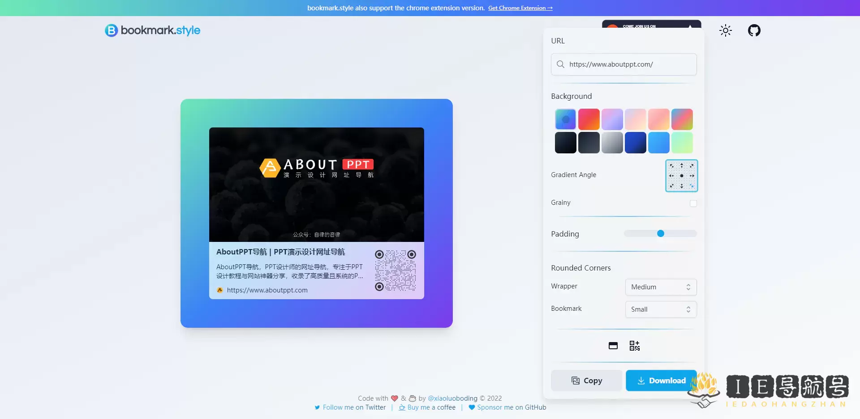This screenshot has width=860, height=419.
Task: Select the red-orange gradient background swatch
Action: 589,119
